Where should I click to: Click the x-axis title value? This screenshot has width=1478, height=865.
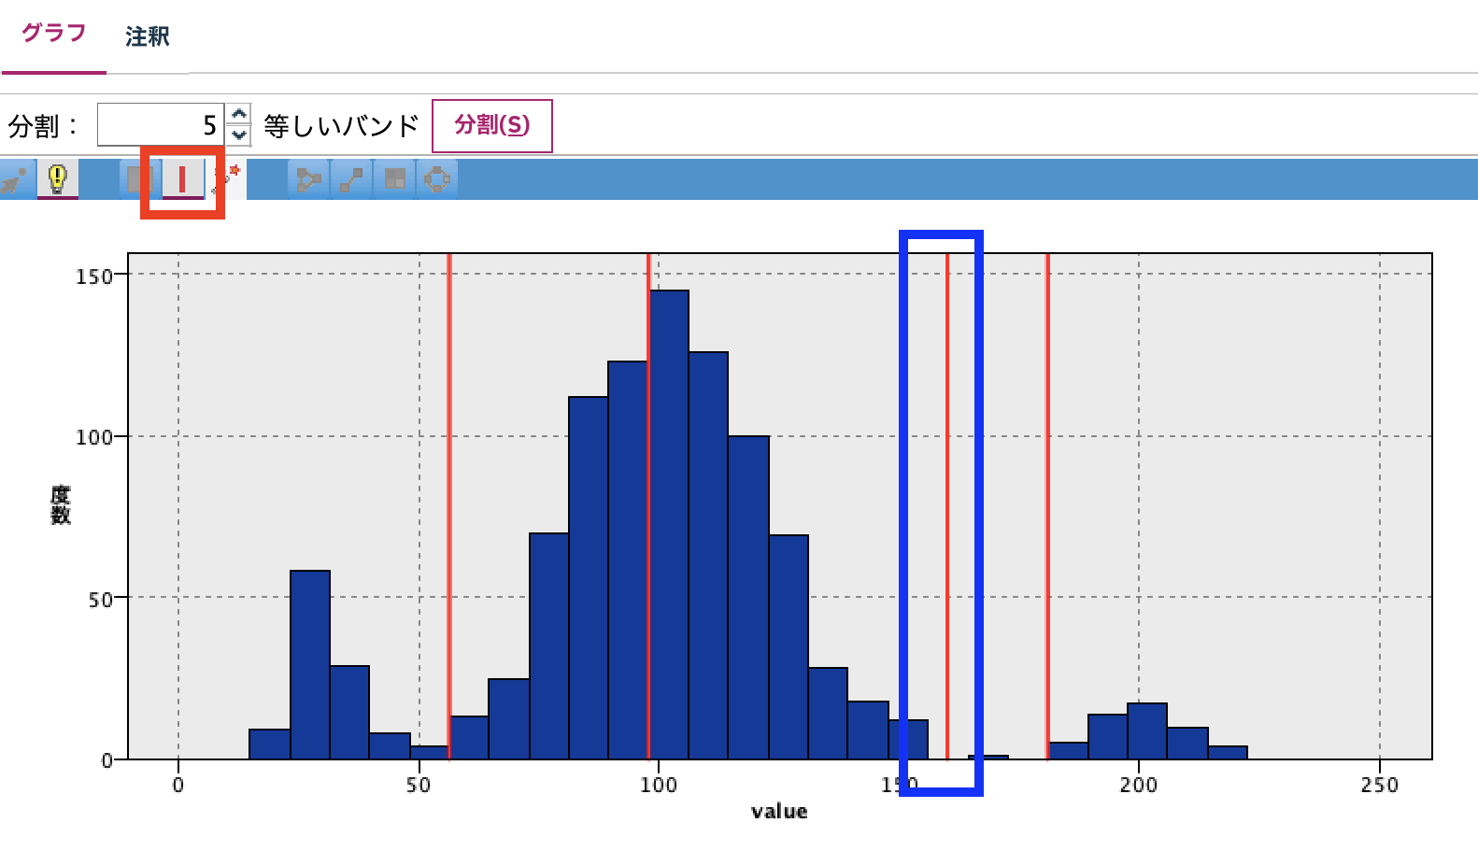[779, 811]
